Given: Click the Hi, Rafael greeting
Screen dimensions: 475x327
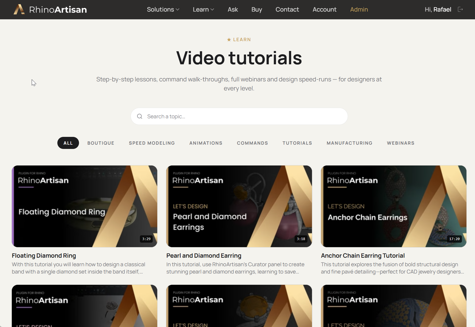Looking at the screenshot, I should tap(438, 10).
